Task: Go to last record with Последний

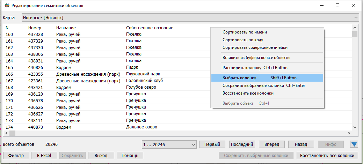Action: point(242,144)
